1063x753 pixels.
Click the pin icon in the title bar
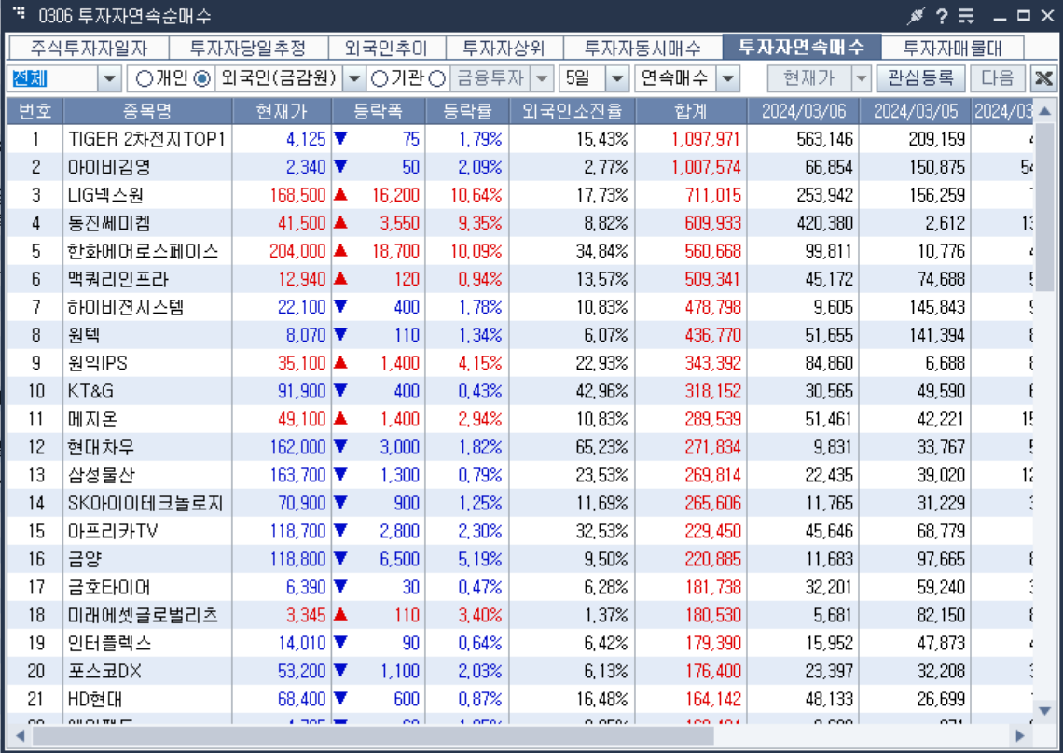(x=917, y=16)
